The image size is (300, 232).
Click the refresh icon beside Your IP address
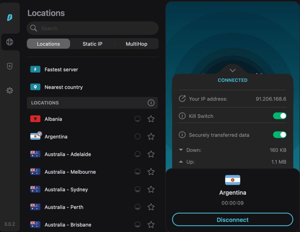click(x=182, y=99)
